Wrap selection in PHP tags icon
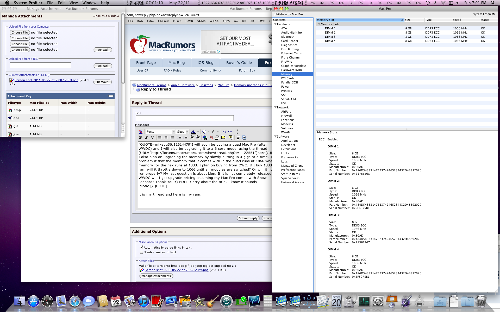Screen dimensions: 500x312 [244, 138]
